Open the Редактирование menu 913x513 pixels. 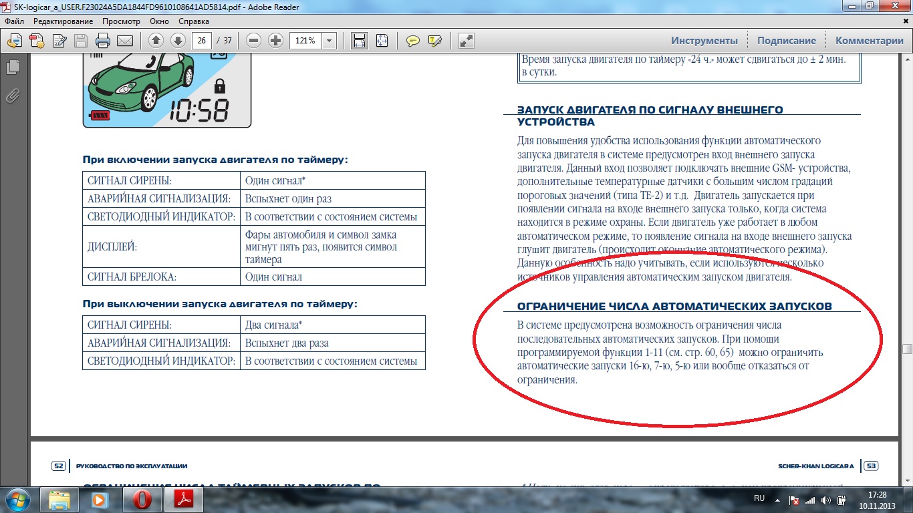coord(63,21)
